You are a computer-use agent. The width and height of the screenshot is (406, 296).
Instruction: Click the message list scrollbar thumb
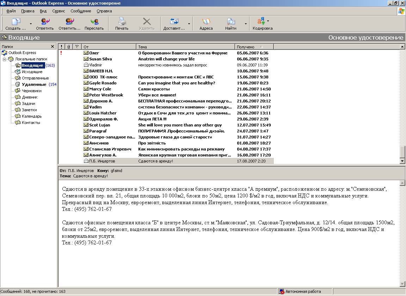click(402, 152)
